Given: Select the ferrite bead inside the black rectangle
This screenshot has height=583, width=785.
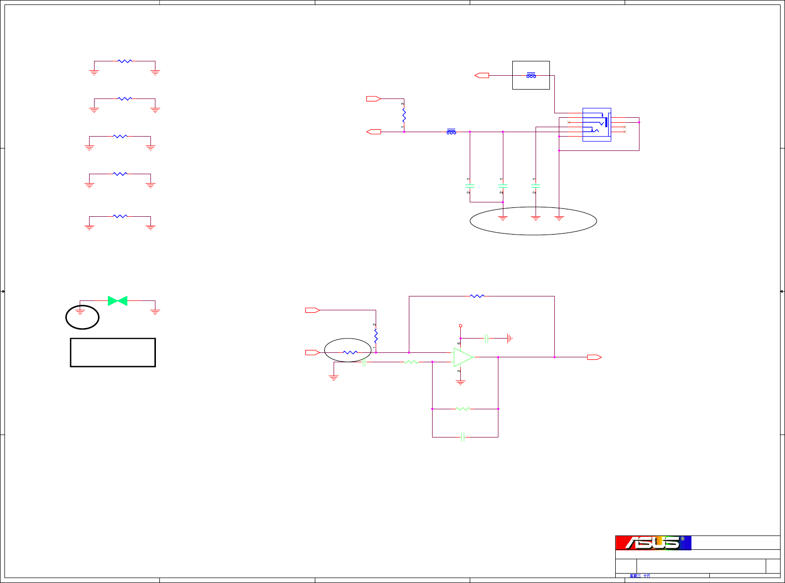Looking at the screenshot, I should (x=531, y=75).
